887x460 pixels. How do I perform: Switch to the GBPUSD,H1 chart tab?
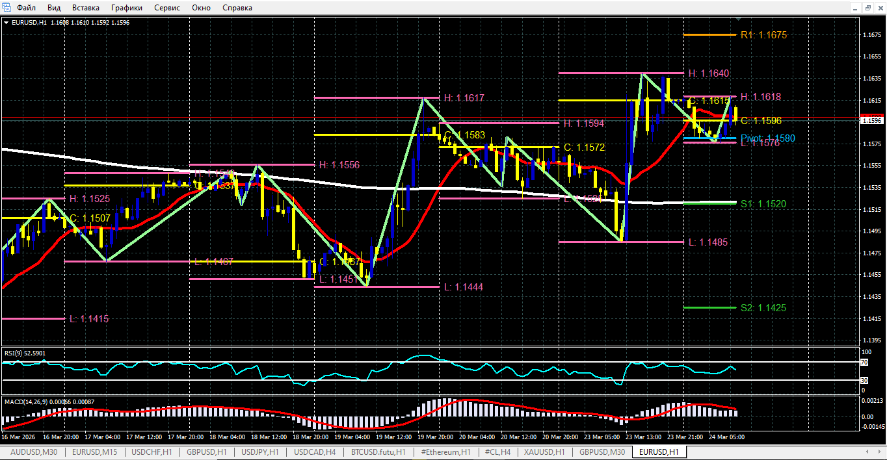pyautogui.click(x=206, y=452)
